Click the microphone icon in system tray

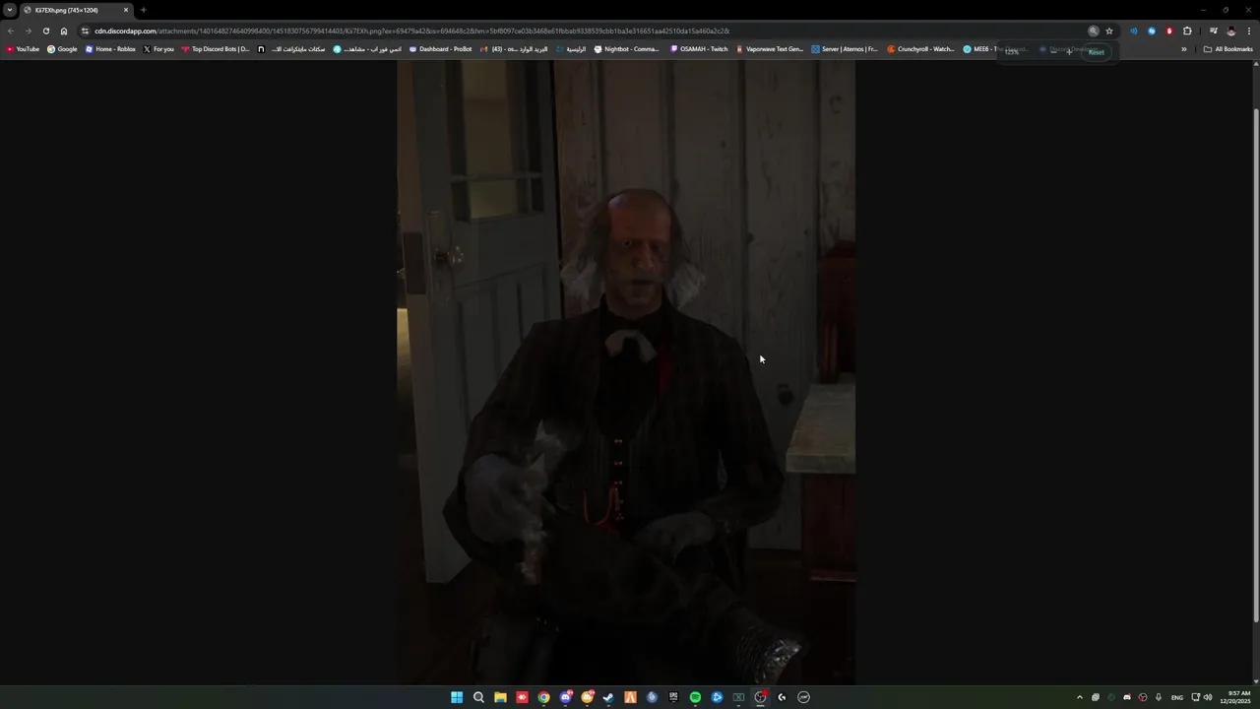point(1159,697)
